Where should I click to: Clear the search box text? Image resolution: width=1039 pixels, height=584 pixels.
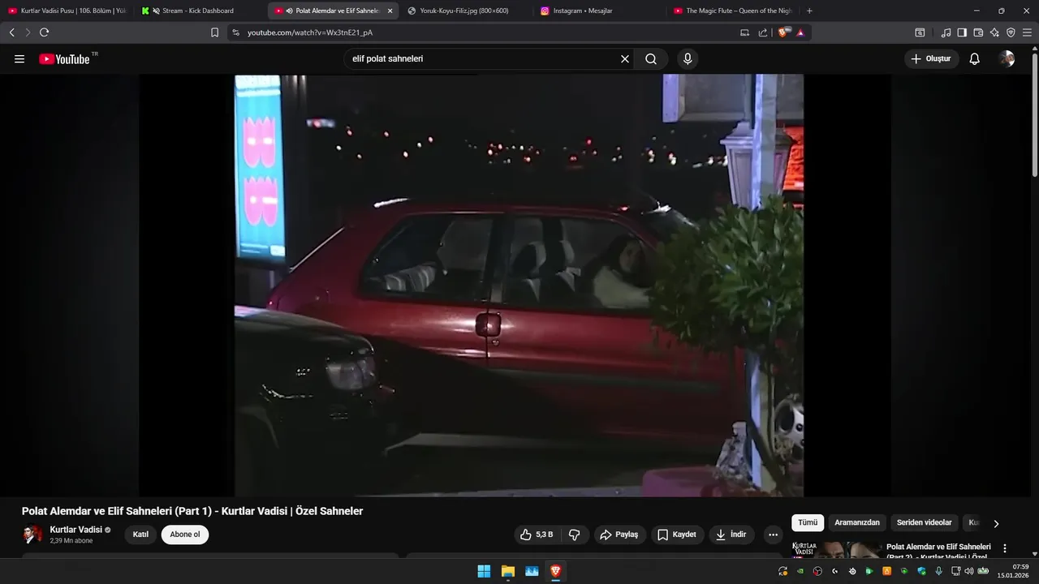625,59
